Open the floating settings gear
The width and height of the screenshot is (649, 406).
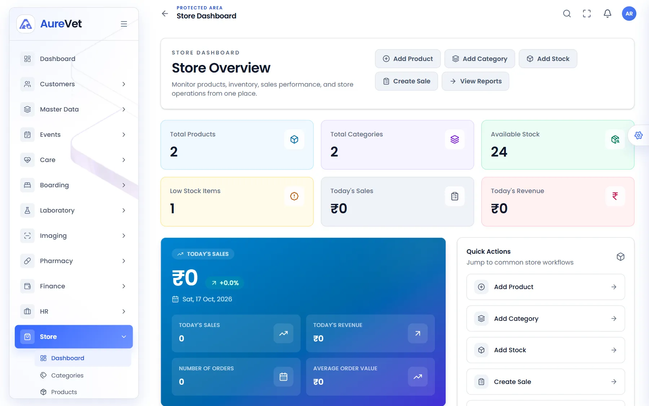(639, 135)
